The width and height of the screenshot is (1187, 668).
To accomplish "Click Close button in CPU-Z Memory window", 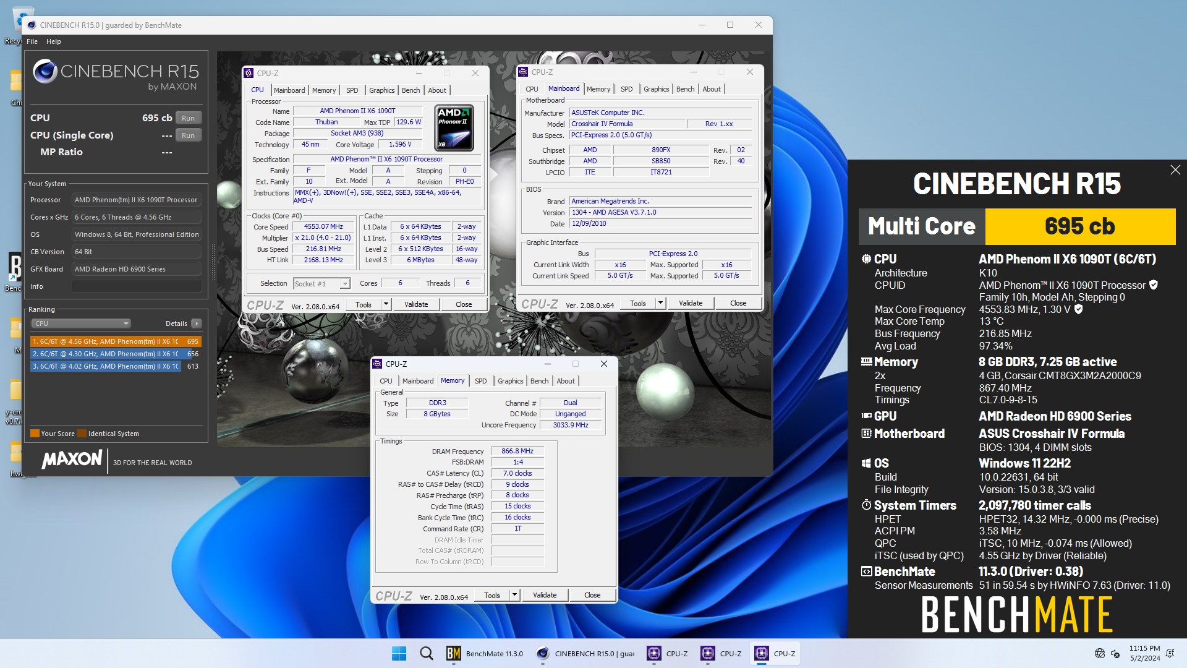I will pyautogui.click(x=592, y=595).
